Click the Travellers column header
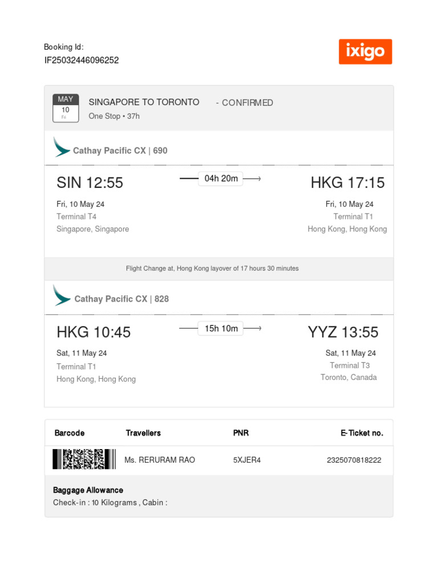 [x=143, y=433]
